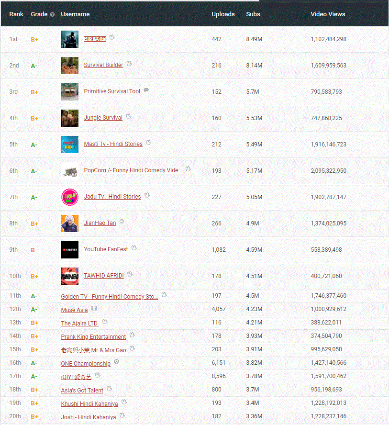Click category icon beside iQIYI 爱奇艺
The image size is (389, 425).
point(98,375)
